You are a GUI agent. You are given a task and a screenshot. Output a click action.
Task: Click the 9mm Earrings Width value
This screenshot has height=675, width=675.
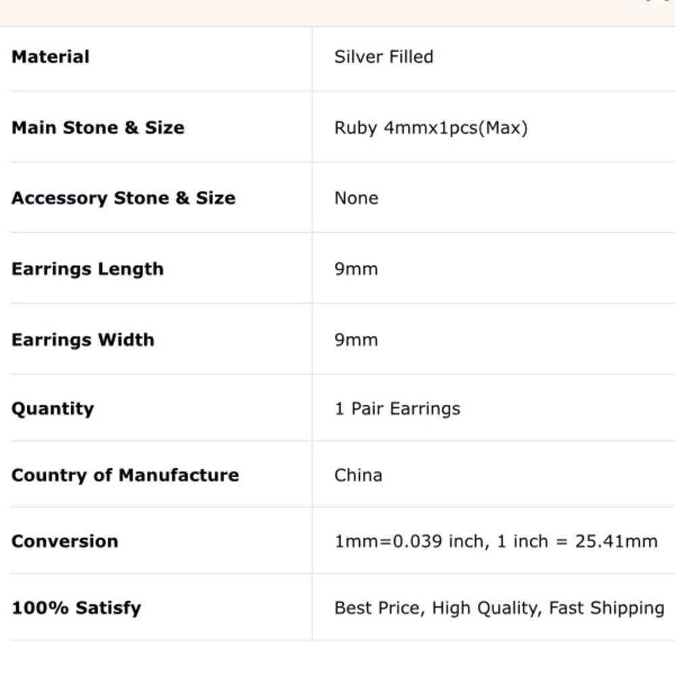[x=356, y=340]
